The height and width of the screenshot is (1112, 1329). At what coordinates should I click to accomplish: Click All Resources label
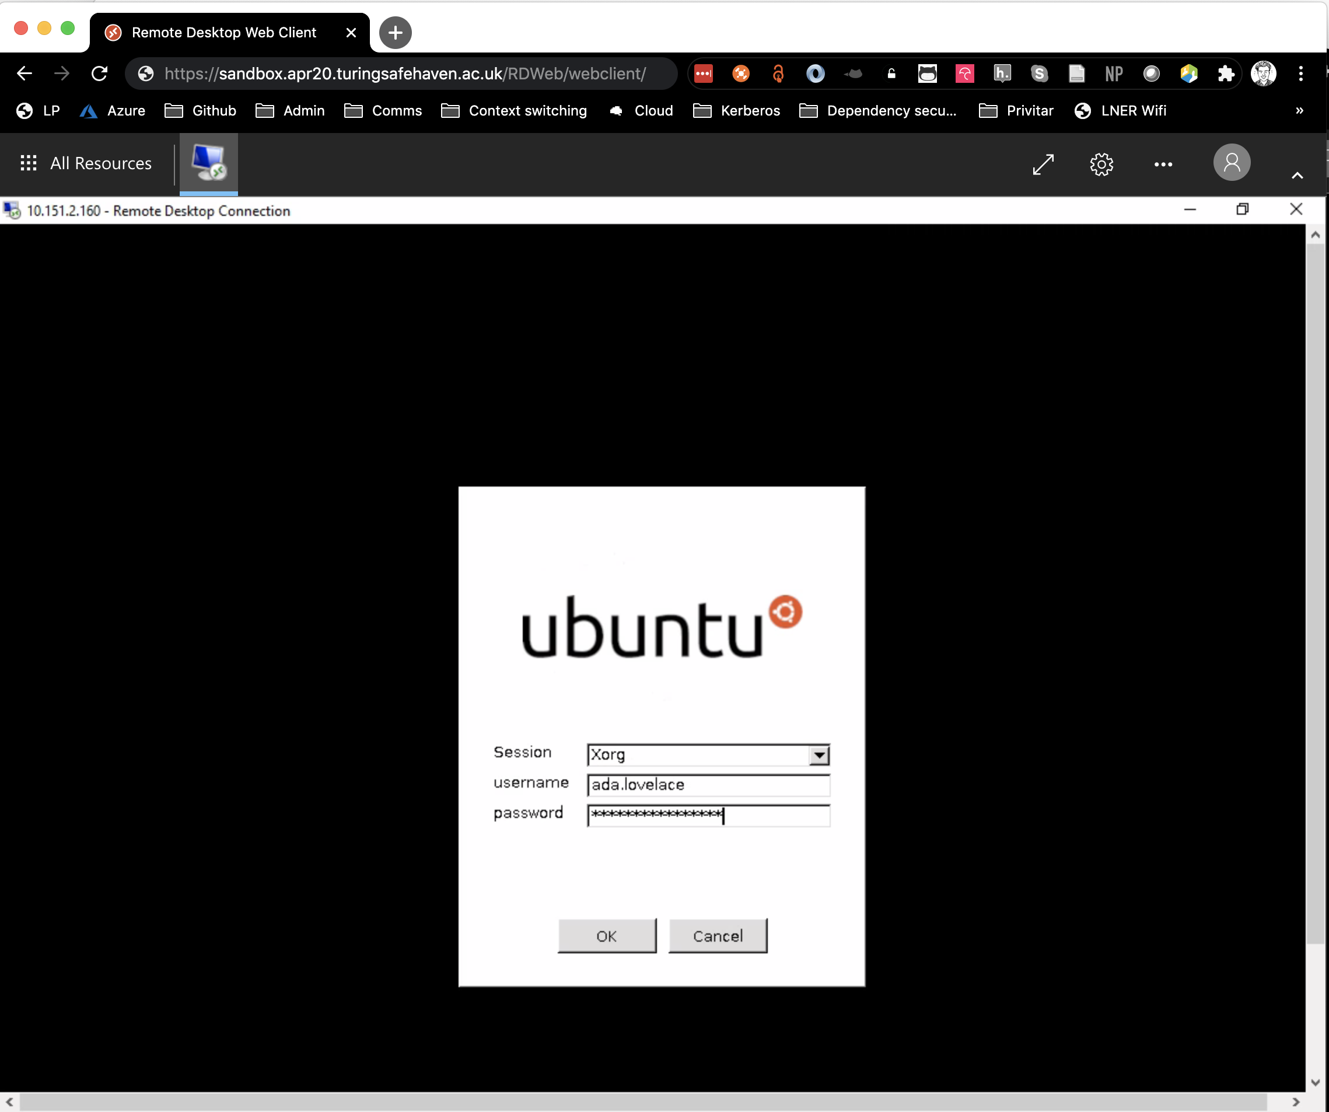pos(102,163)
